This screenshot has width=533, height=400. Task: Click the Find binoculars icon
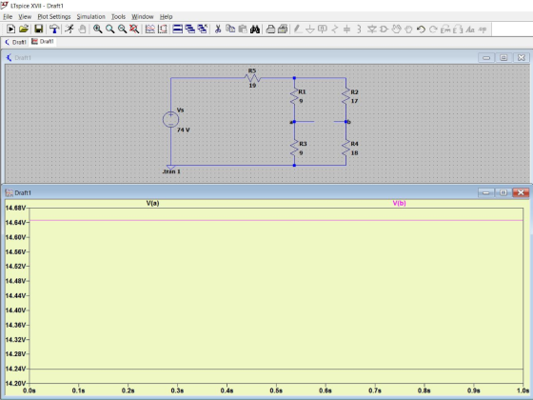[255, 30]
